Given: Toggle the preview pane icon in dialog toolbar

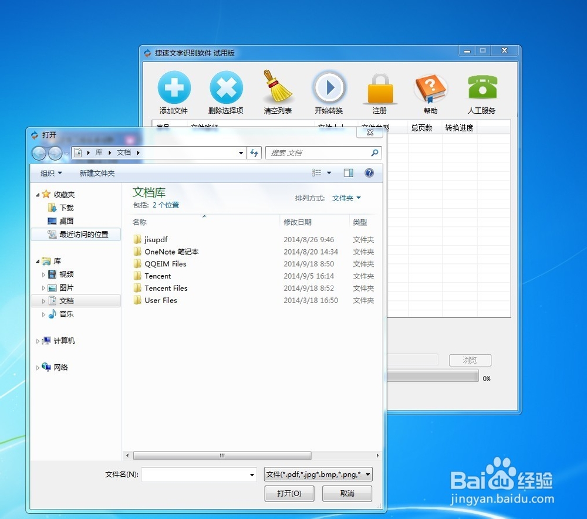Looking at the screenshot, I should tap(349, 173).
